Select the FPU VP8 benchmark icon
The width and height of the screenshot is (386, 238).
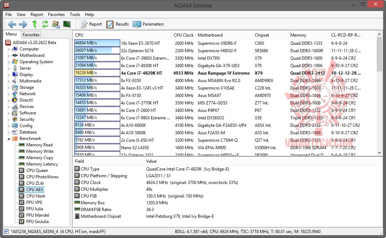(x=22, y=202)
